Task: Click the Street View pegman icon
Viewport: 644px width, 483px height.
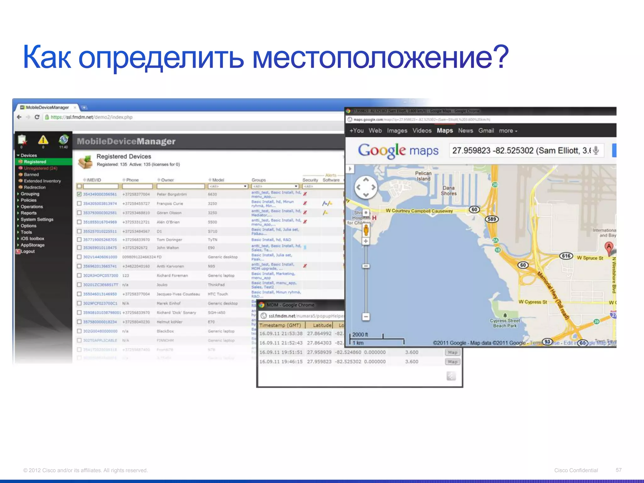Action: pyautogui.click(x=366, y=230)
